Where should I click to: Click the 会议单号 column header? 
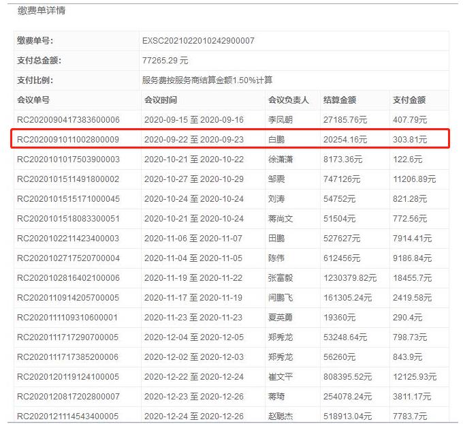pyautogui.click(x=33, y=100)
